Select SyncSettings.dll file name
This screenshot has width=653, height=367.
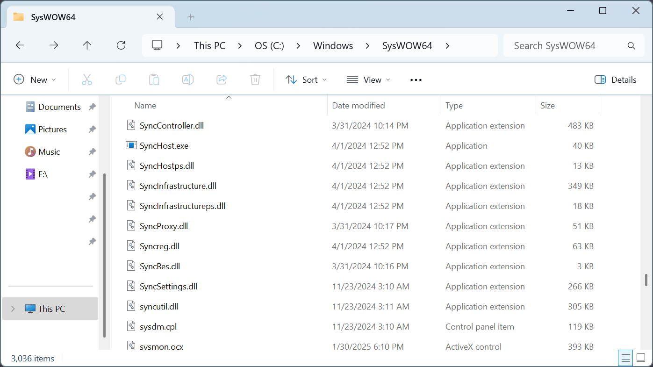[x=168, y=286]
